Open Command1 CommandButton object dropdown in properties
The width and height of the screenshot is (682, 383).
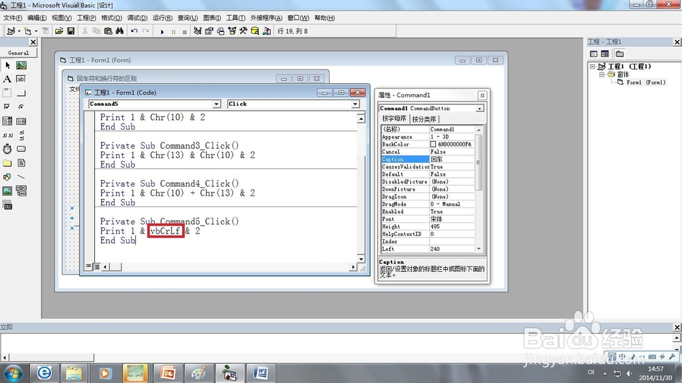[479, 108]
